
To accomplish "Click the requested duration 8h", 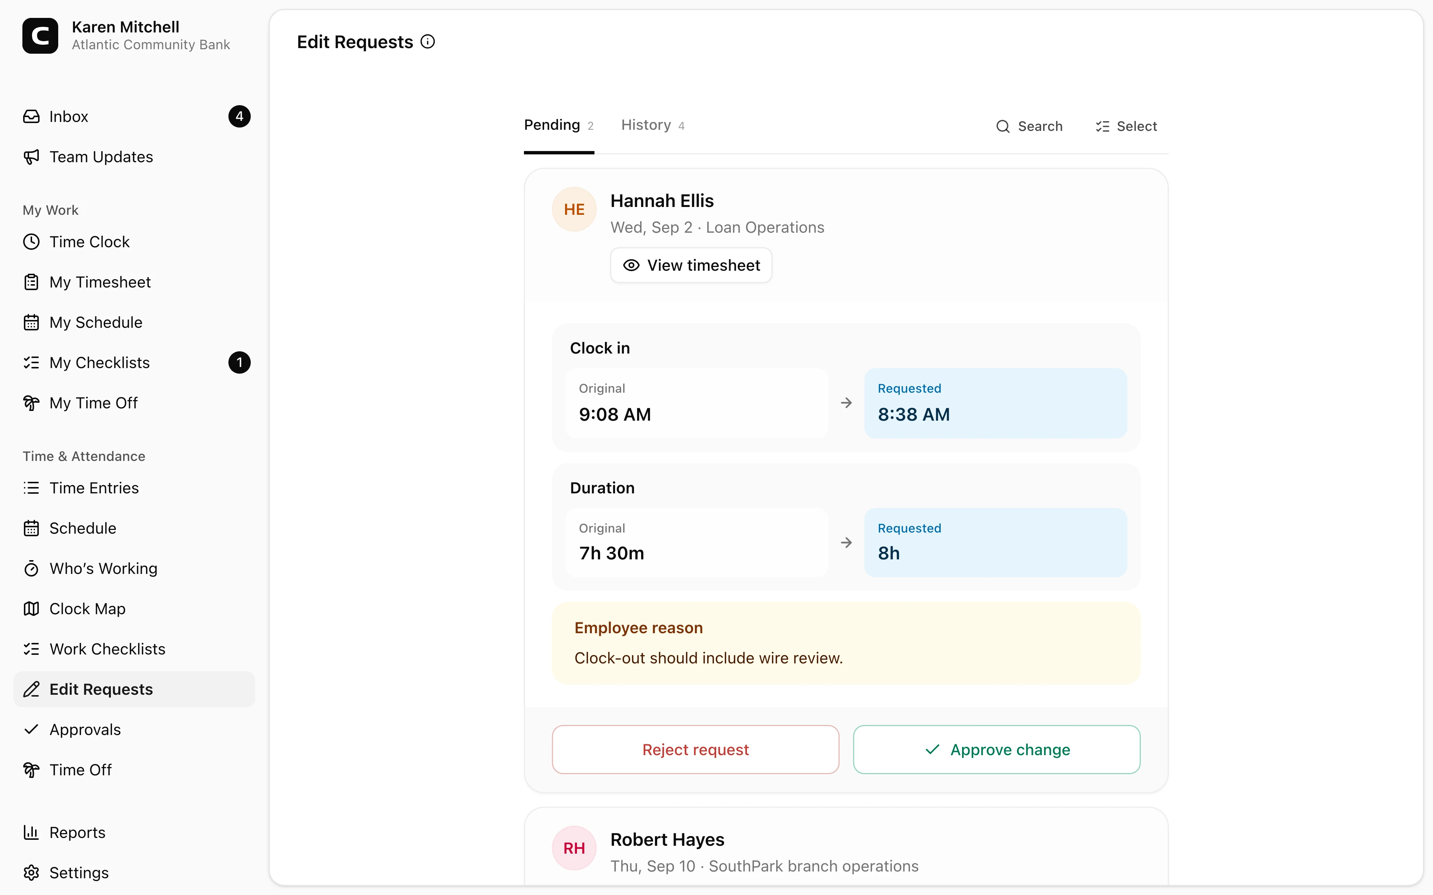I will 889,553.
